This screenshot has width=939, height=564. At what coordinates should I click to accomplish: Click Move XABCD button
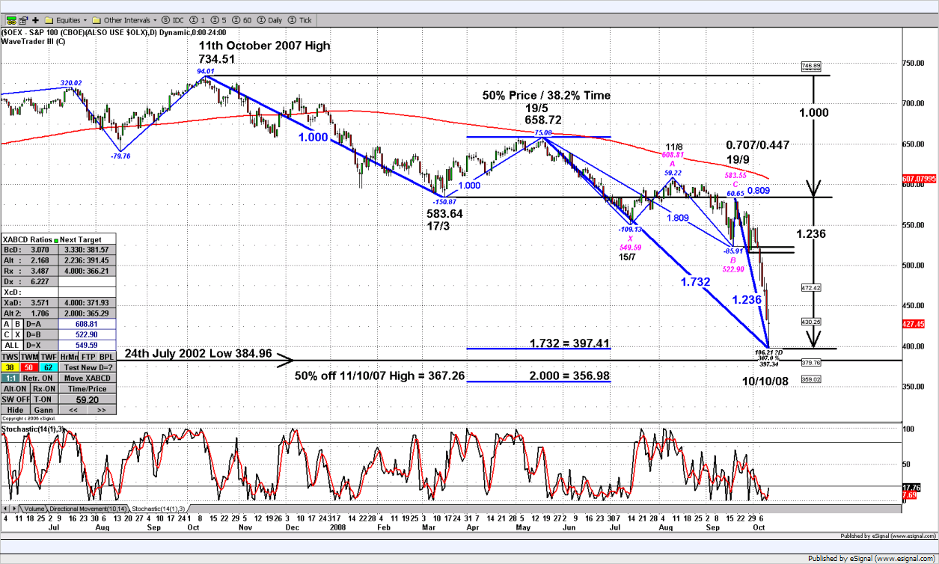88,378
